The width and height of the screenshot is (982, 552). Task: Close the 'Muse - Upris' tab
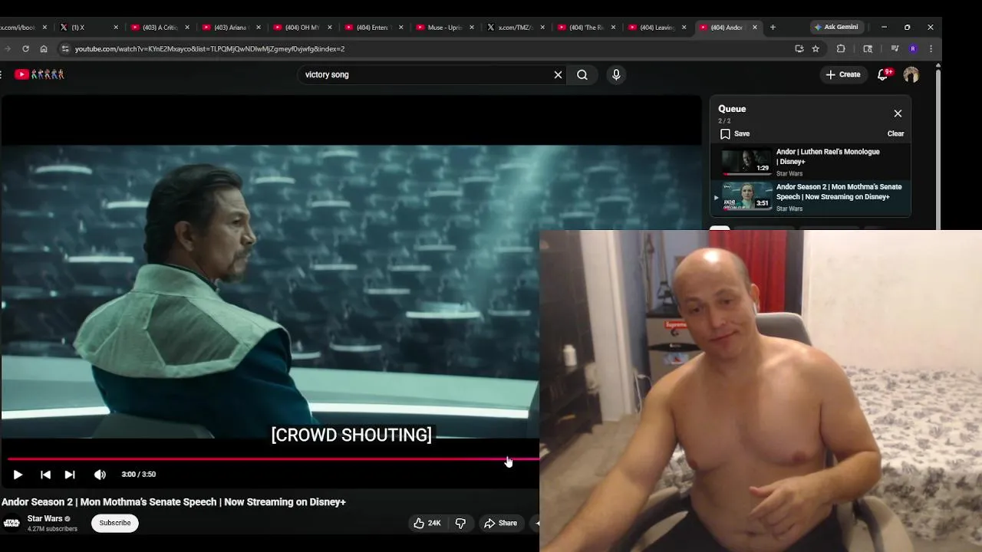[x=472, y=27]
